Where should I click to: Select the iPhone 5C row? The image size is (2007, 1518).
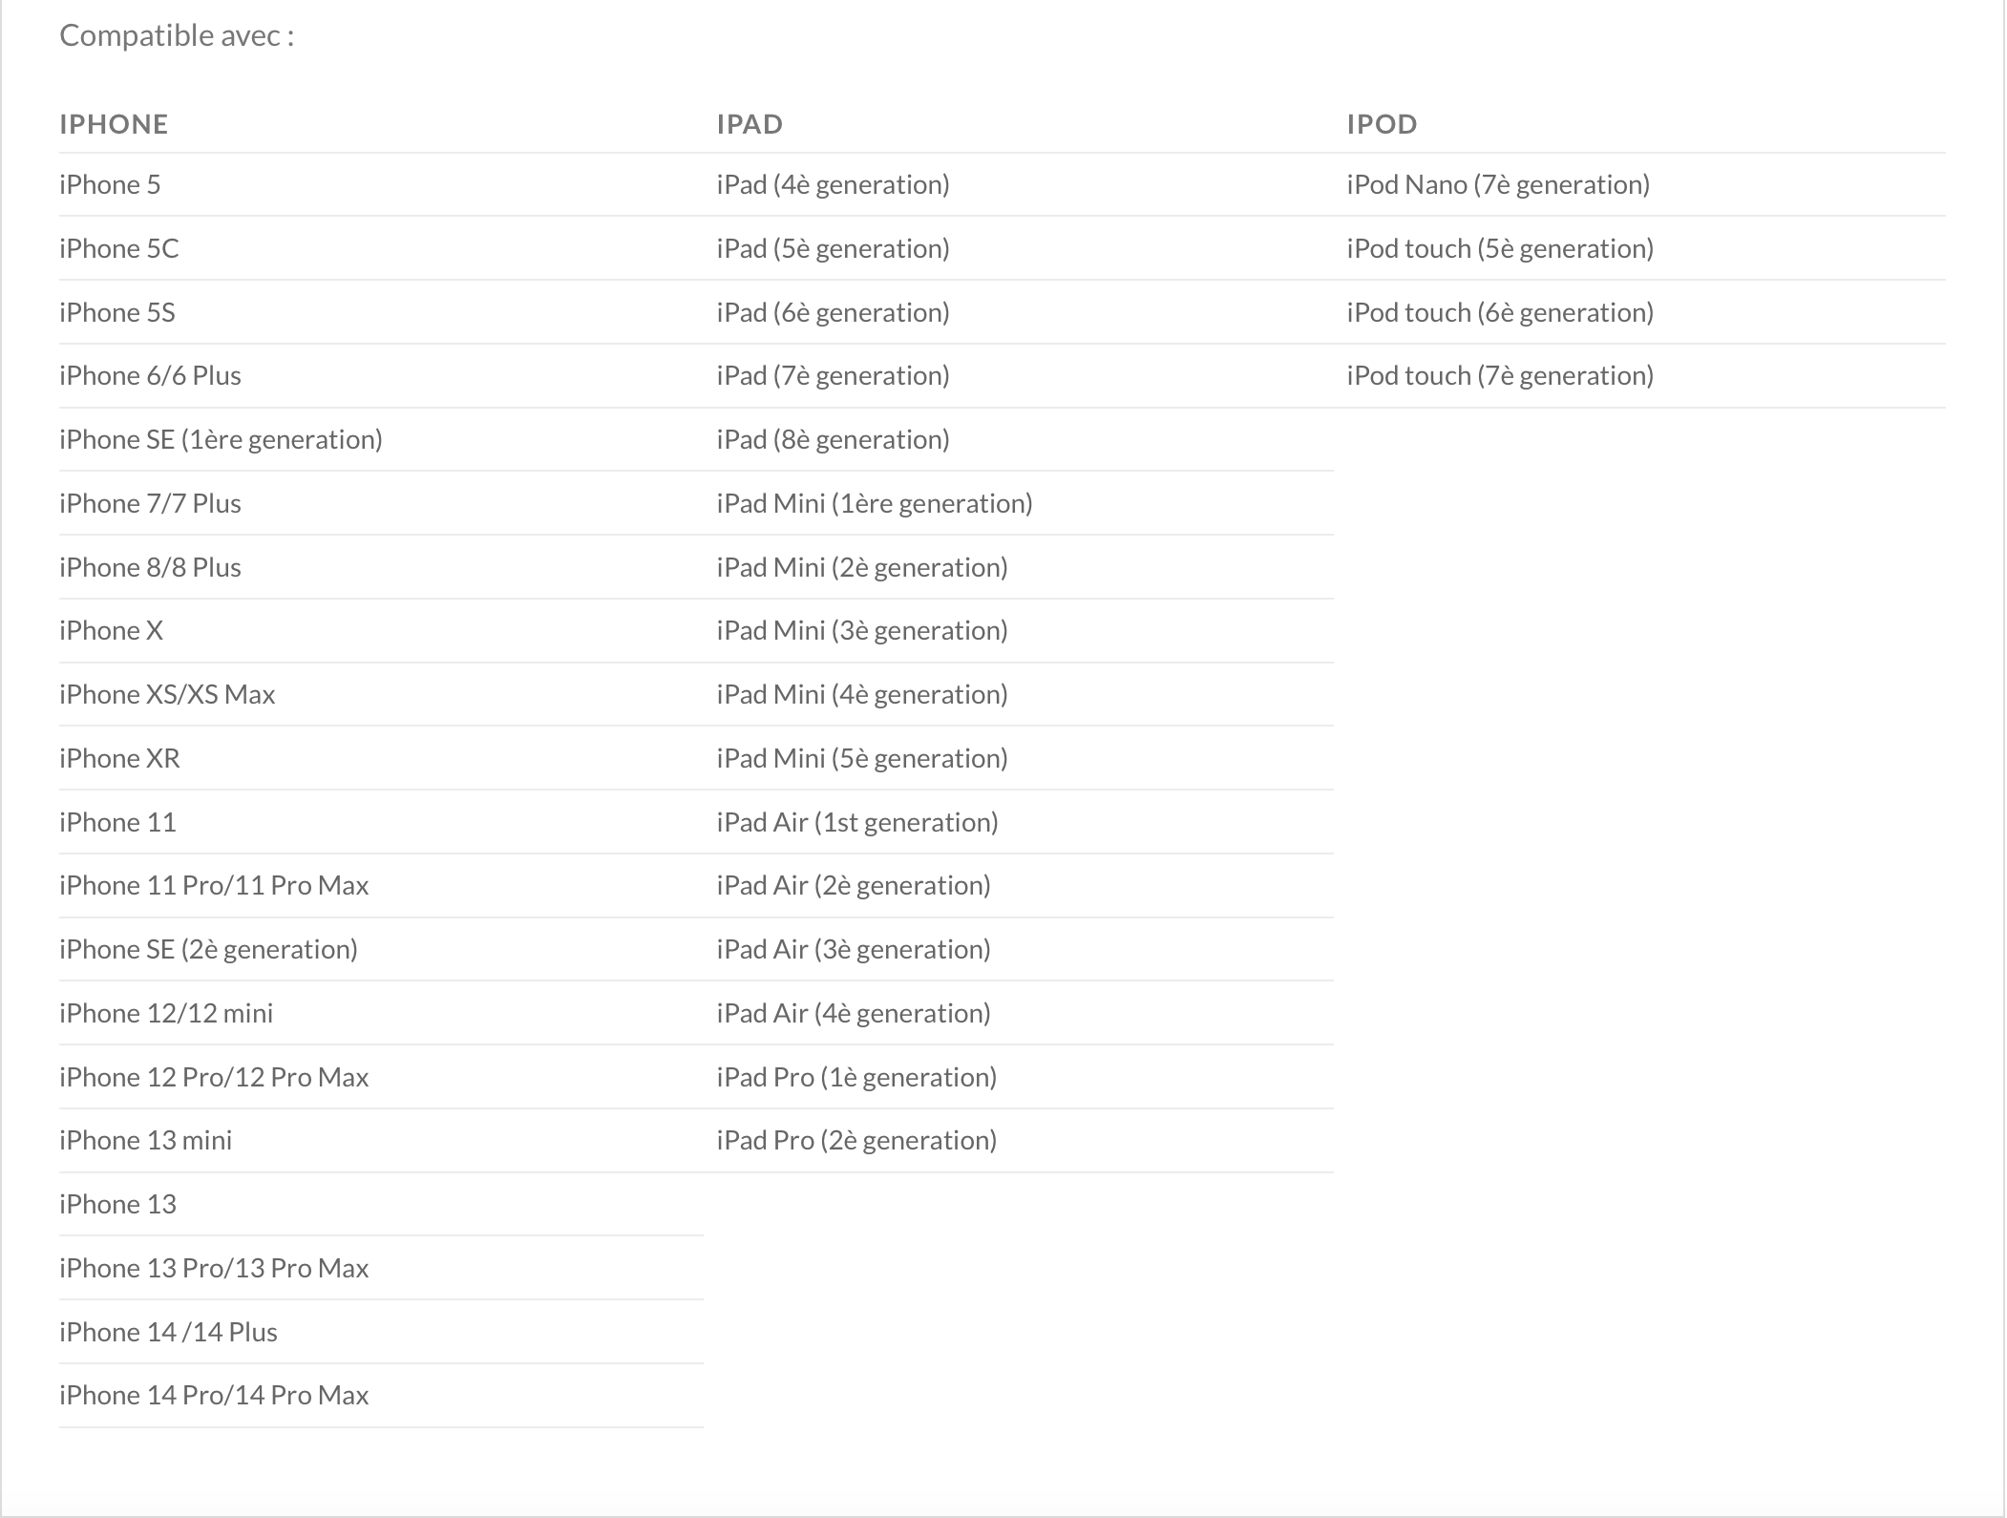click(x=119, y=248)
